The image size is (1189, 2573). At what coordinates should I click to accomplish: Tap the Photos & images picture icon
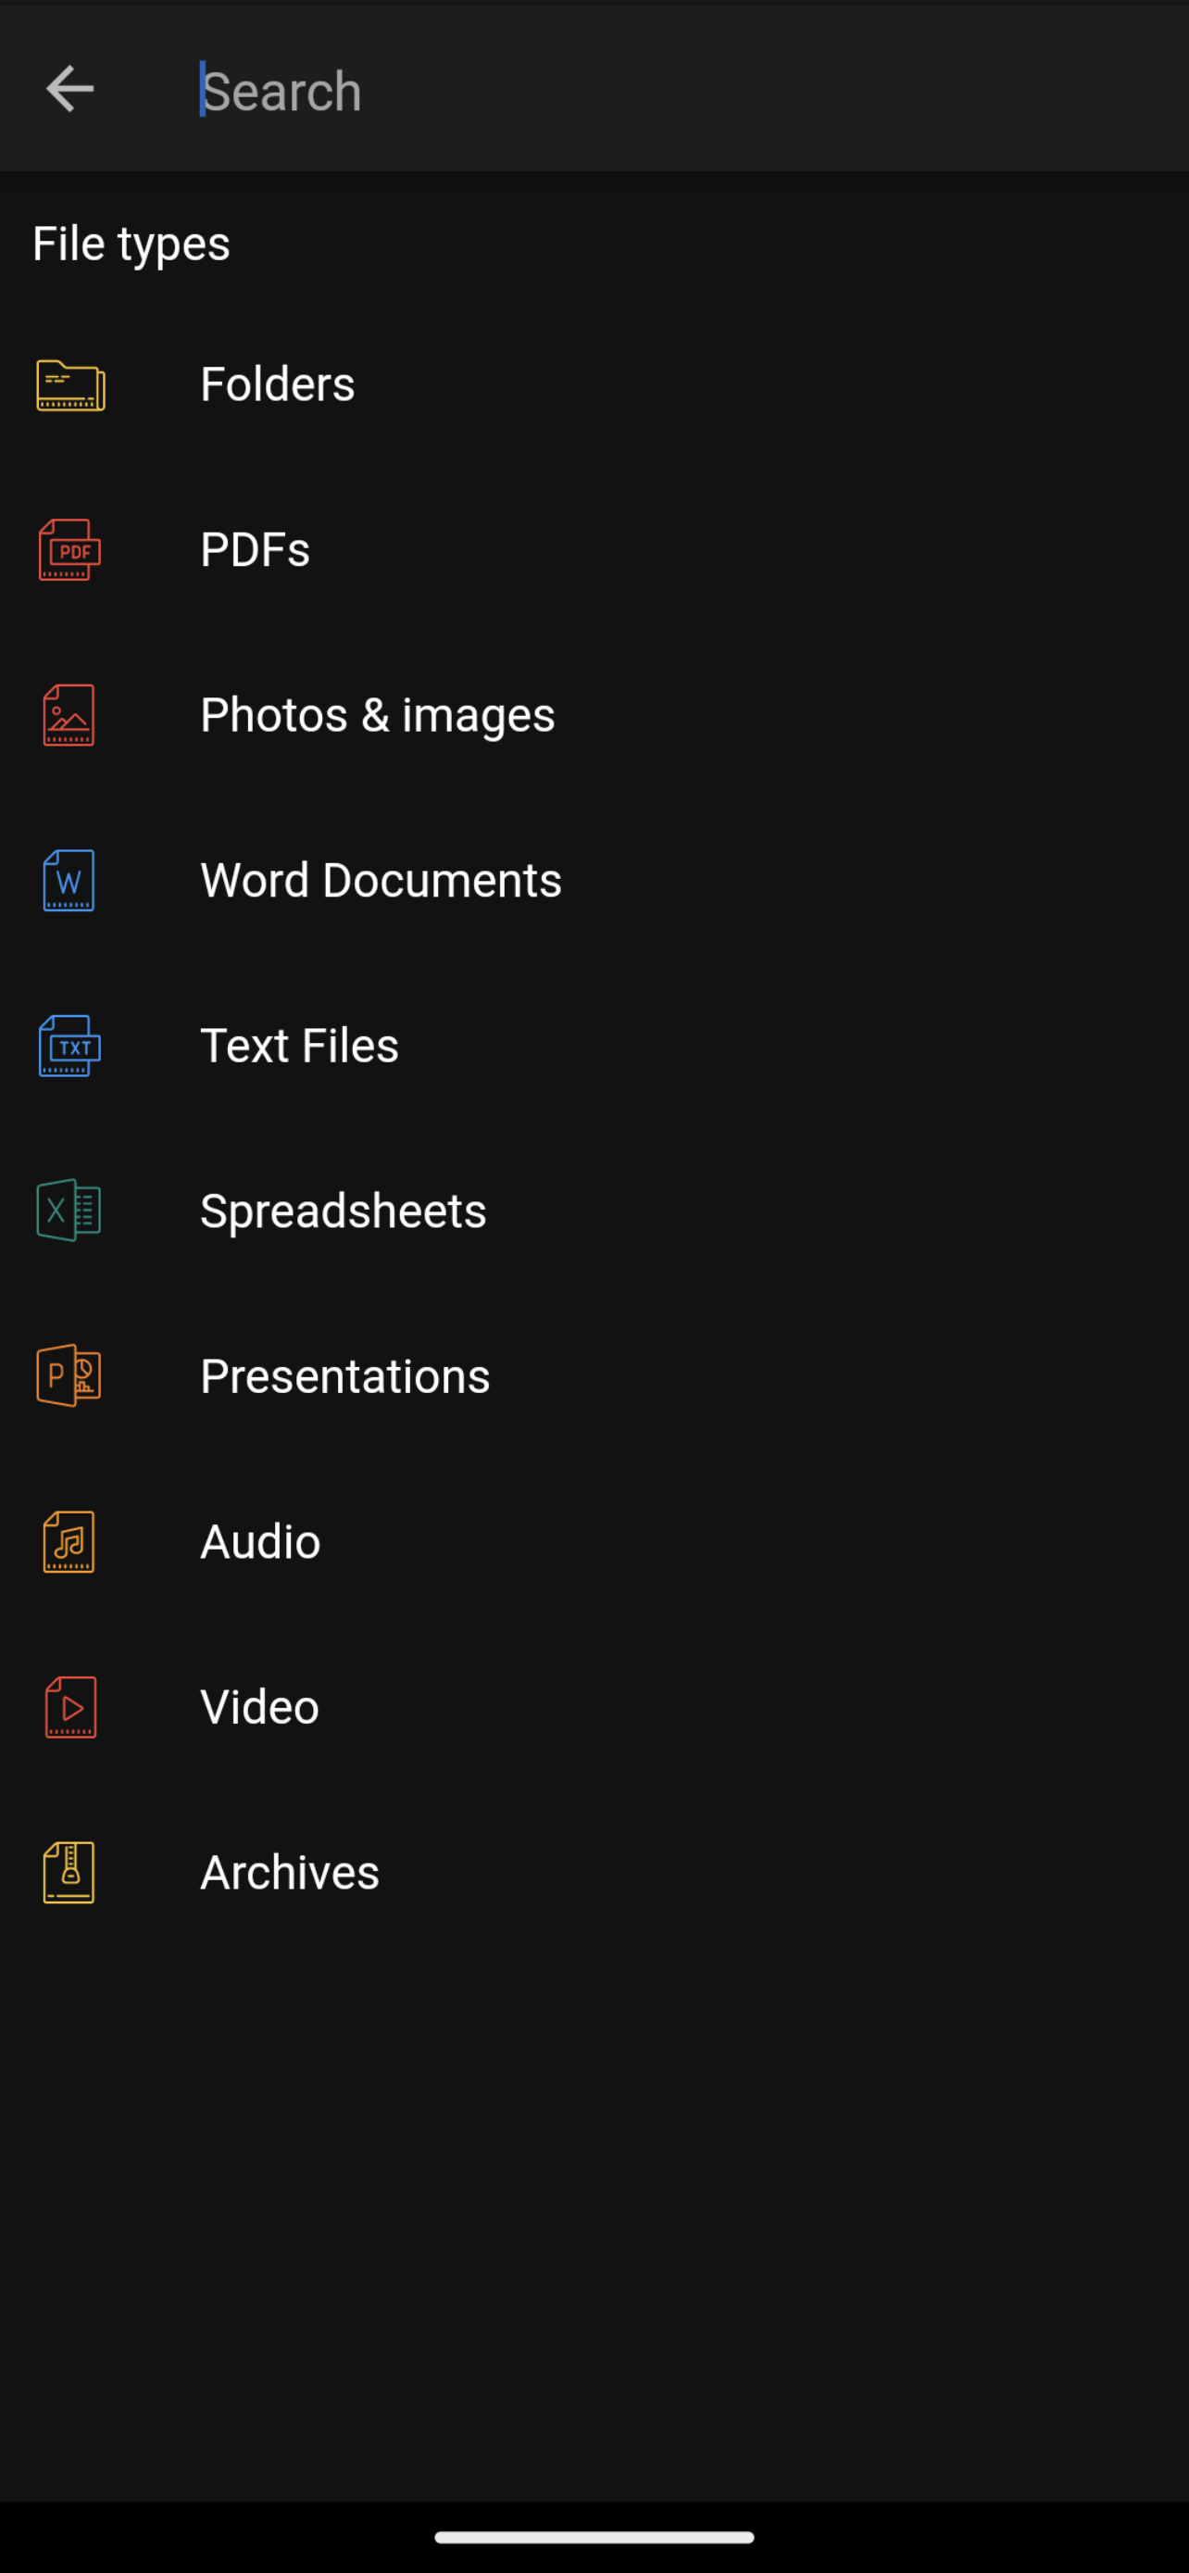(x=69, y=715)
